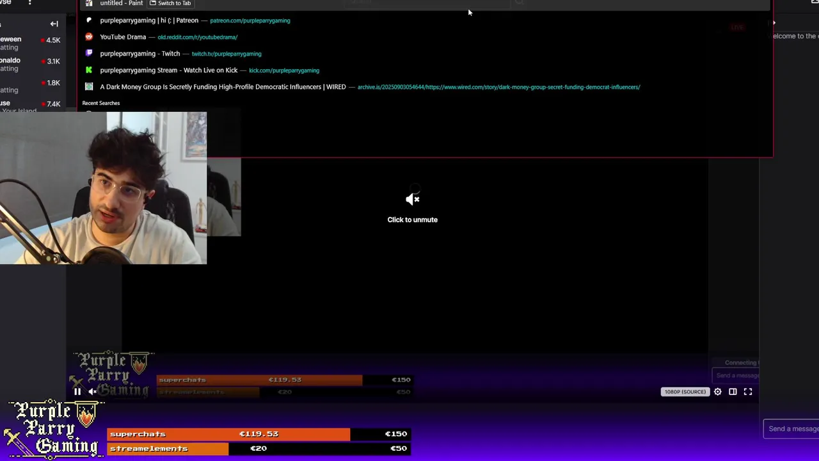Pause the stream playback
Viewport: 819px width, 461px height.
point(77,392)
